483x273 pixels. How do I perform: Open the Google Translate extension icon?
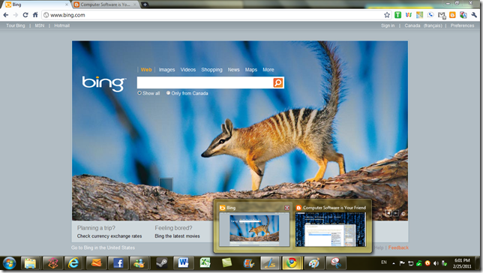(463, 15)
